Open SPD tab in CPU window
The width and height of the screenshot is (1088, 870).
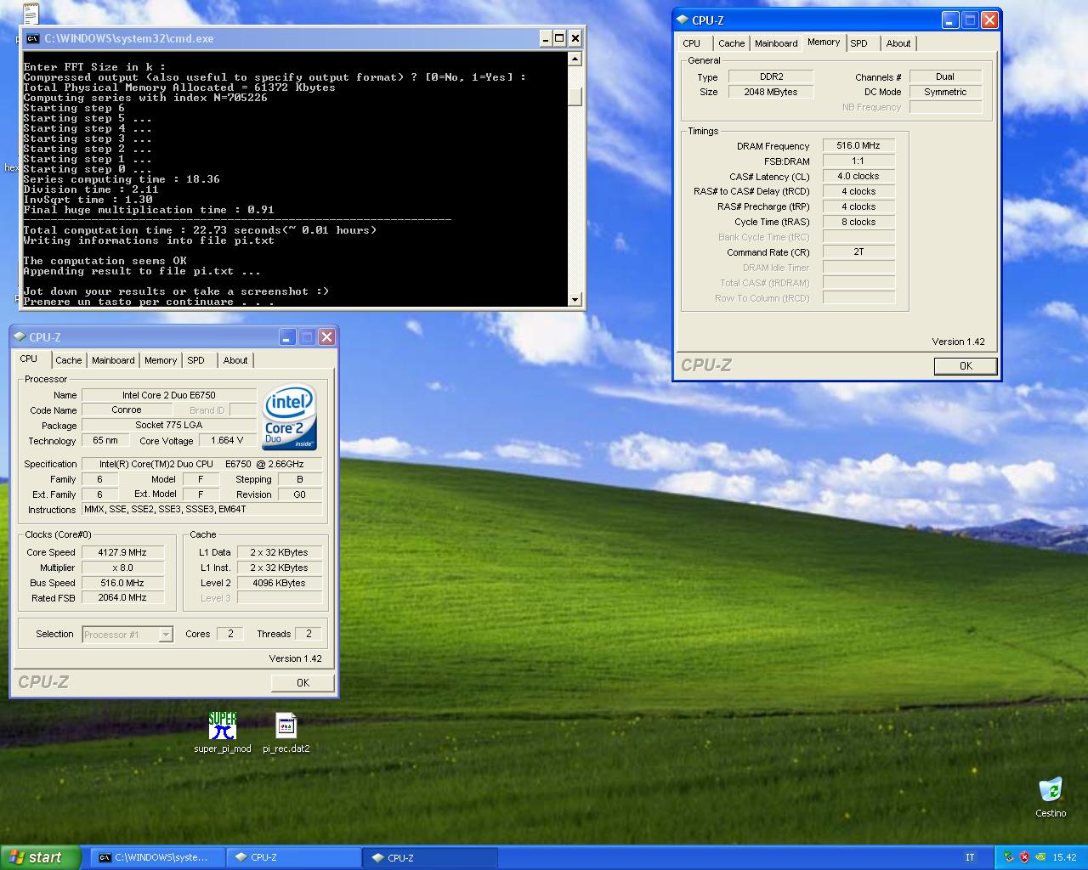196,360
